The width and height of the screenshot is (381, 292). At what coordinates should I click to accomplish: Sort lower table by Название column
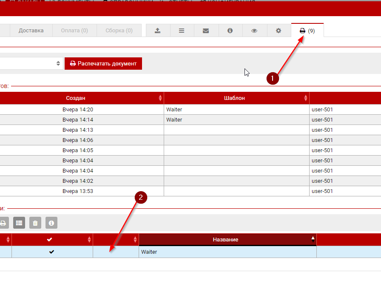[226, 240]
